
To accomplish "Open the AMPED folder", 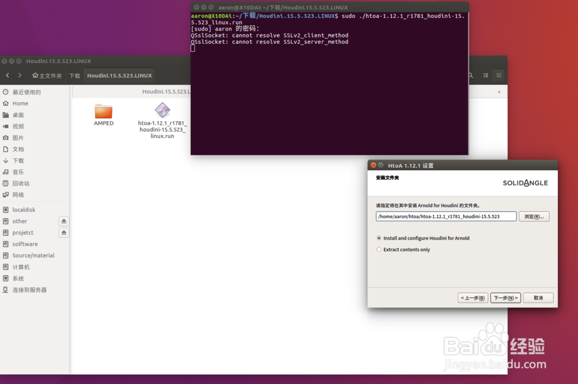I will click(103, 115).
